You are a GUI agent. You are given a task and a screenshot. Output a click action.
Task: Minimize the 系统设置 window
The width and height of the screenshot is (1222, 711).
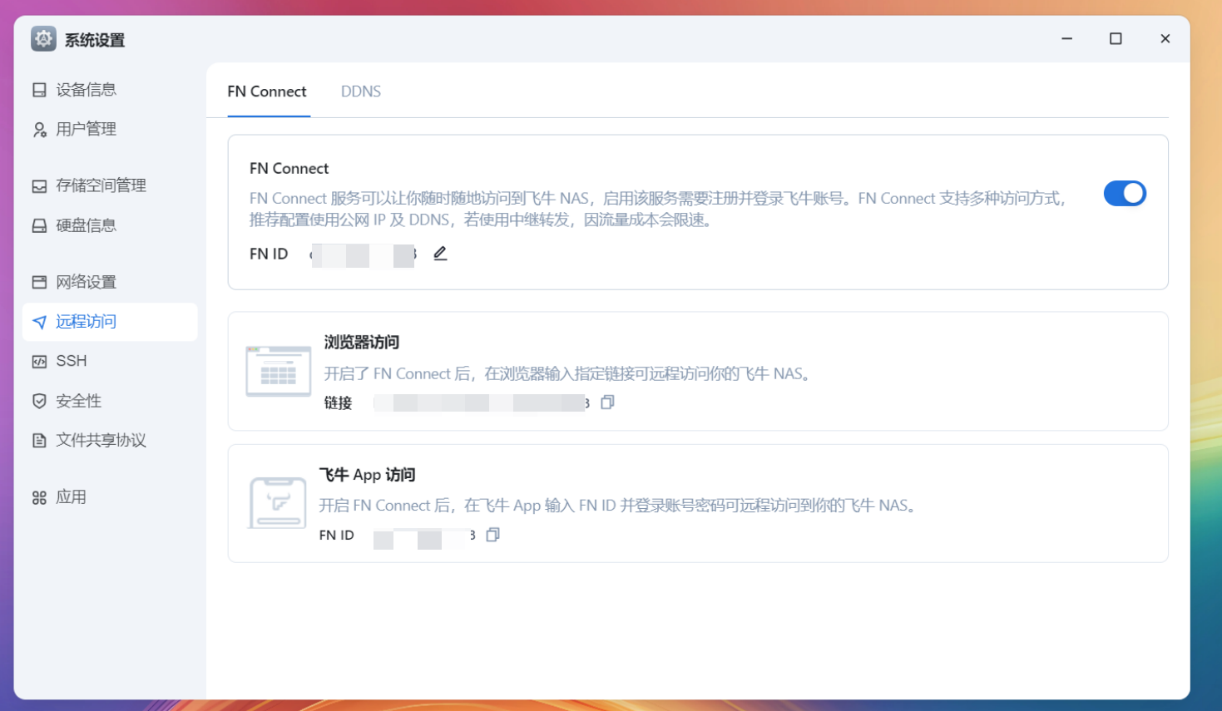(1067, 38)
